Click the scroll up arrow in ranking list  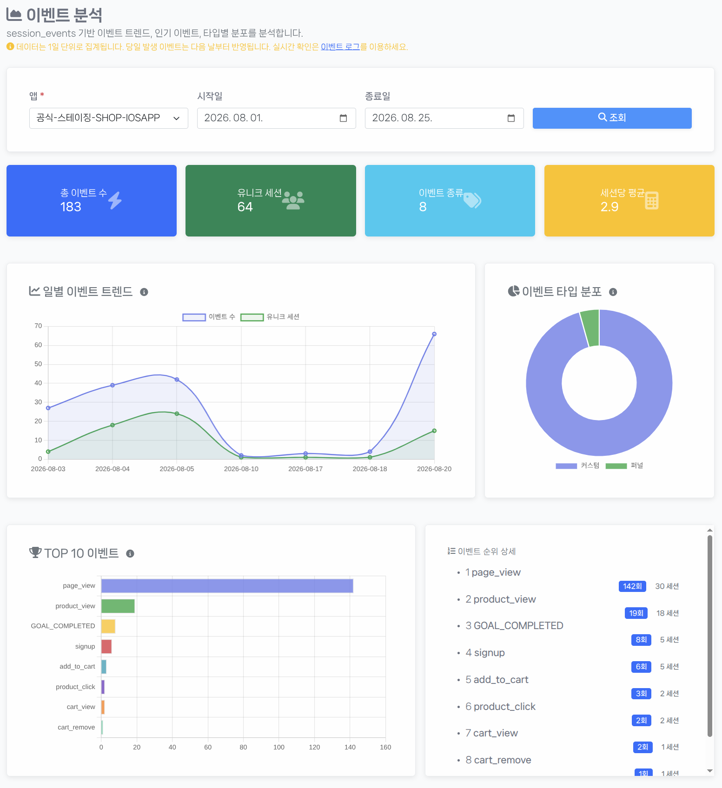[710, 530]
